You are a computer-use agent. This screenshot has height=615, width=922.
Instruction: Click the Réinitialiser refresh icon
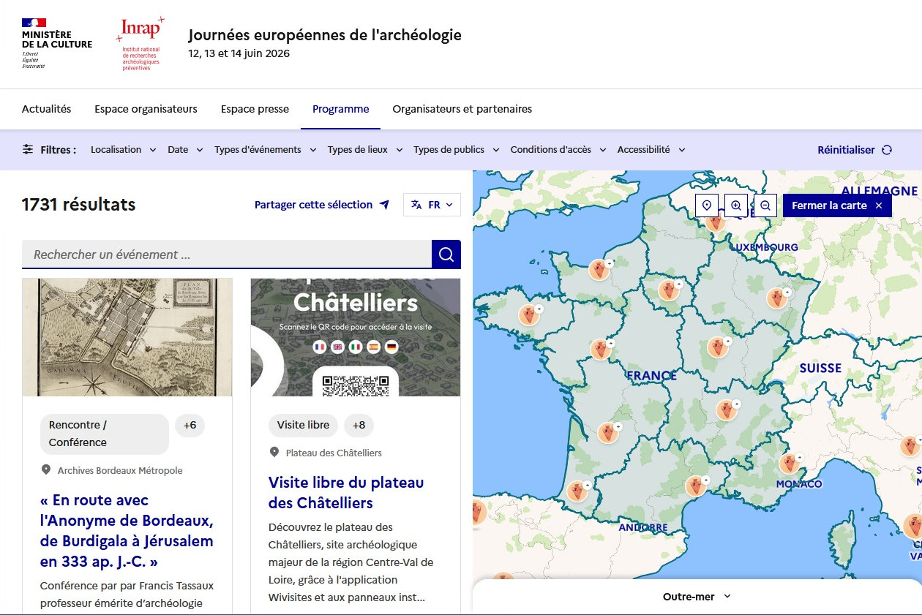point(887,150)
